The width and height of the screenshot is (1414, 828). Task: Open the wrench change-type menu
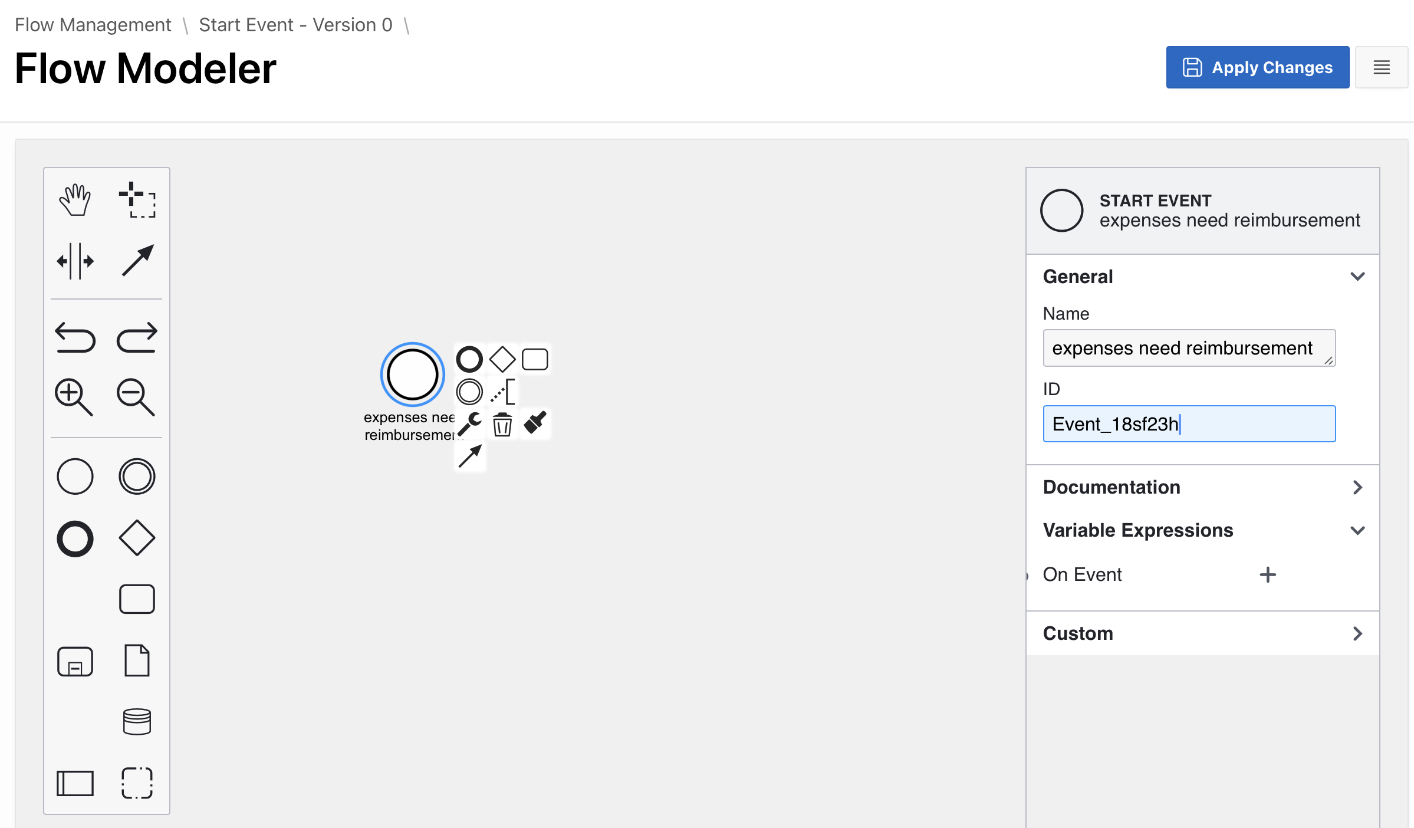pyautogui.click(x=470, y=424)
